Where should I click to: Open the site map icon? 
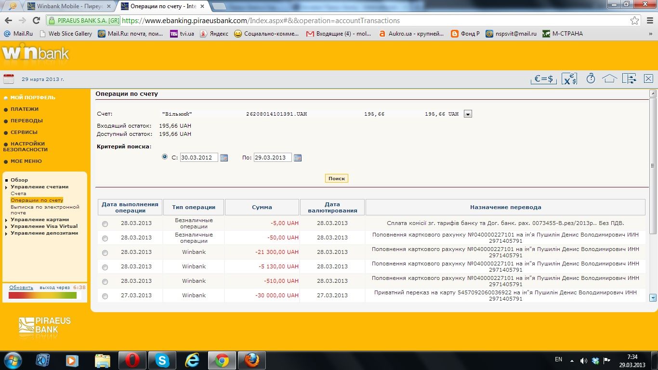(629, 79)
